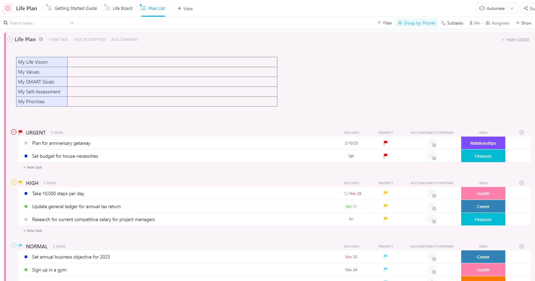Open the Automate dropdown arrow
Screen dimensions: 535x281
[512, 8]
